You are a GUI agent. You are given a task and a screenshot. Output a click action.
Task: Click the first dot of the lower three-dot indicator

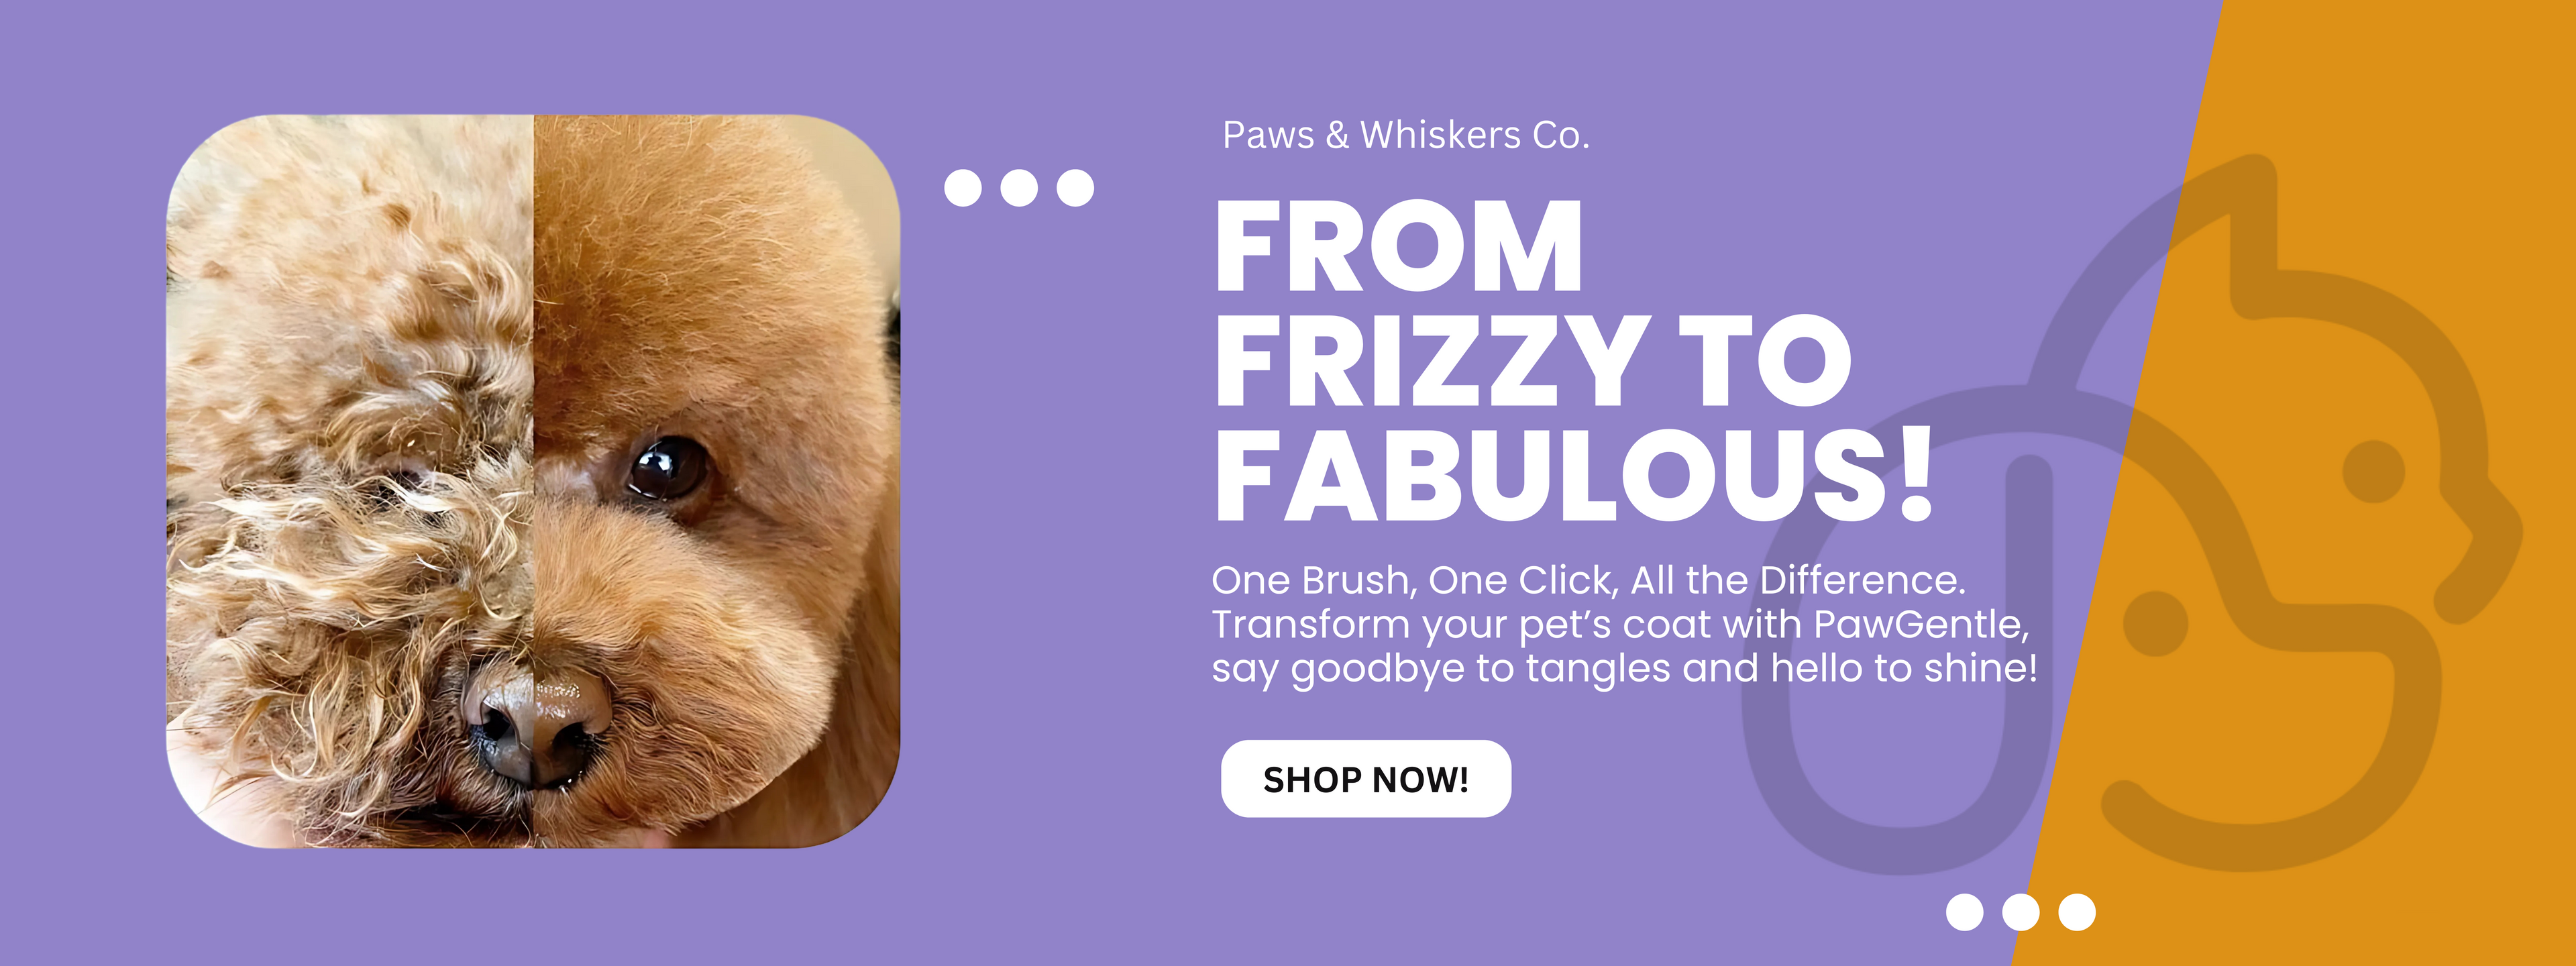tap(1965, 912)
